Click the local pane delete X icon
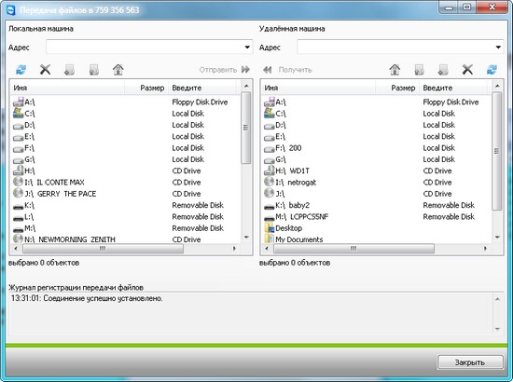513x382 pixels. coord(45,70)
